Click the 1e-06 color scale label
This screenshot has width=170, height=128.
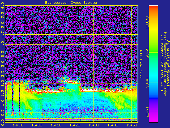point(147,82)
